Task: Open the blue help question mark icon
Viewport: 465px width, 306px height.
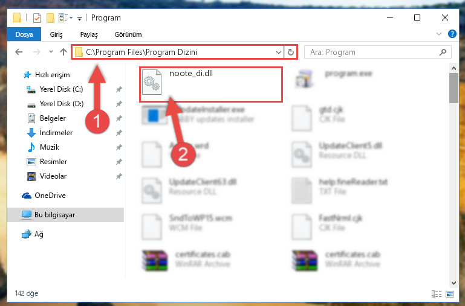Action: (452, 34)
